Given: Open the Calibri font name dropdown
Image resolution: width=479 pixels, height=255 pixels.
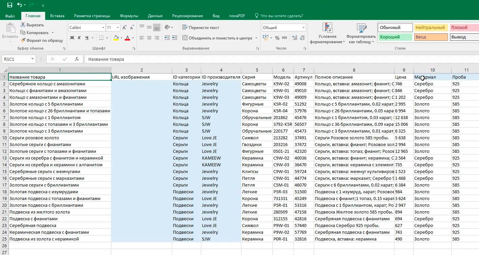Looking at the screenshot, I should point(103,28).
